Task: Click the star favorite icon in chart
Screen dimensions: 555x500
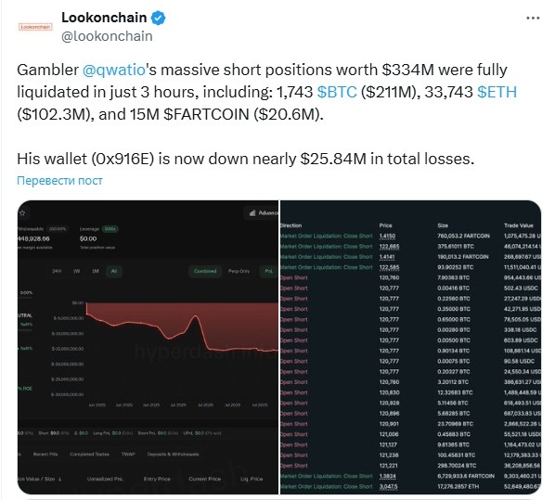Action: [22, 213]
